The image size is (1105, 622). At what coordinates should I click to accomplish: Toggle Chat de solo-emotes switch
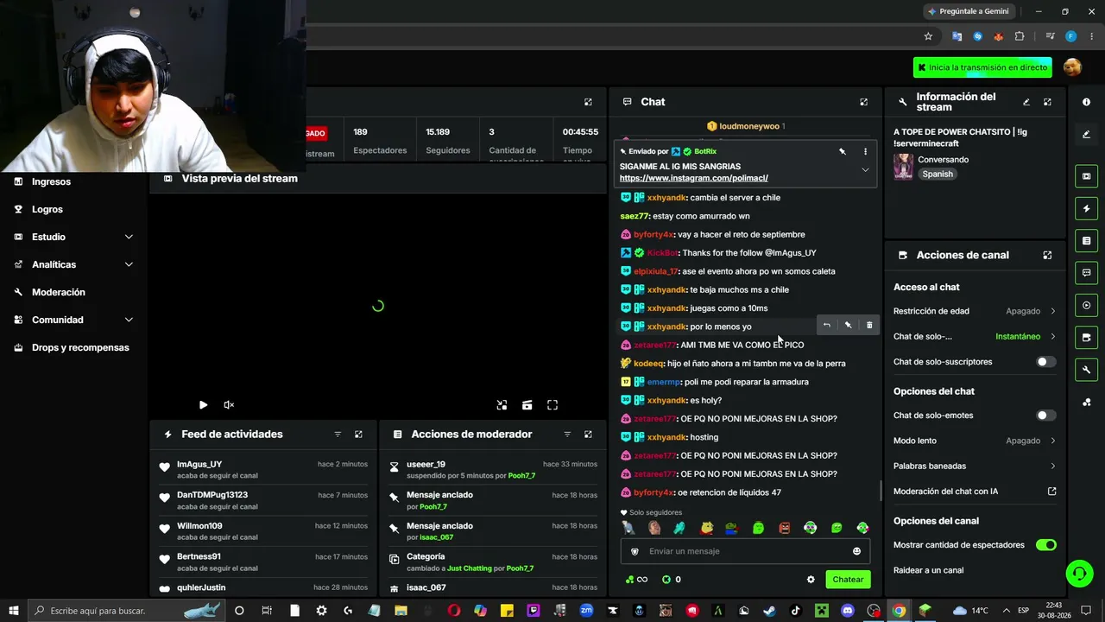point(1045,416)
